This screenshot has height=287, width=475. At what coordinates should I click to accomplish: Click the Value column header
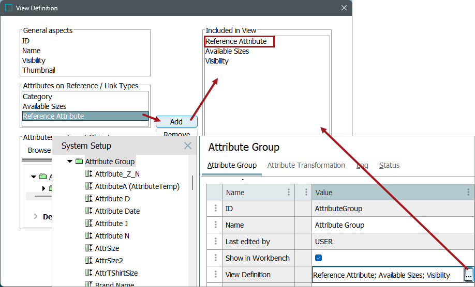pyautogui.click(x=393, y=192)
